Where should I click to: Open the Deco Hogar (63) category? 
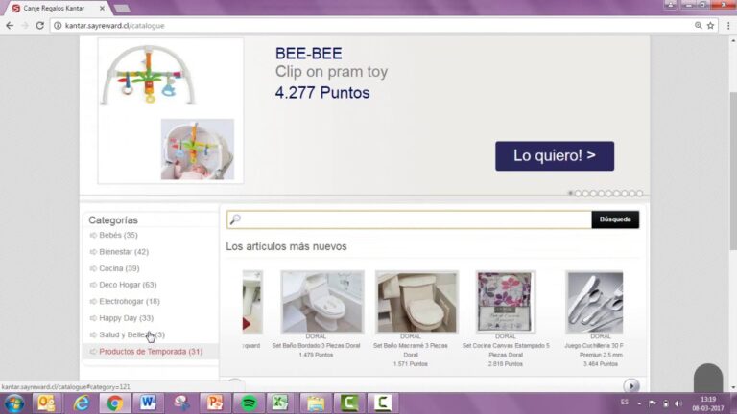coord(128,285)
